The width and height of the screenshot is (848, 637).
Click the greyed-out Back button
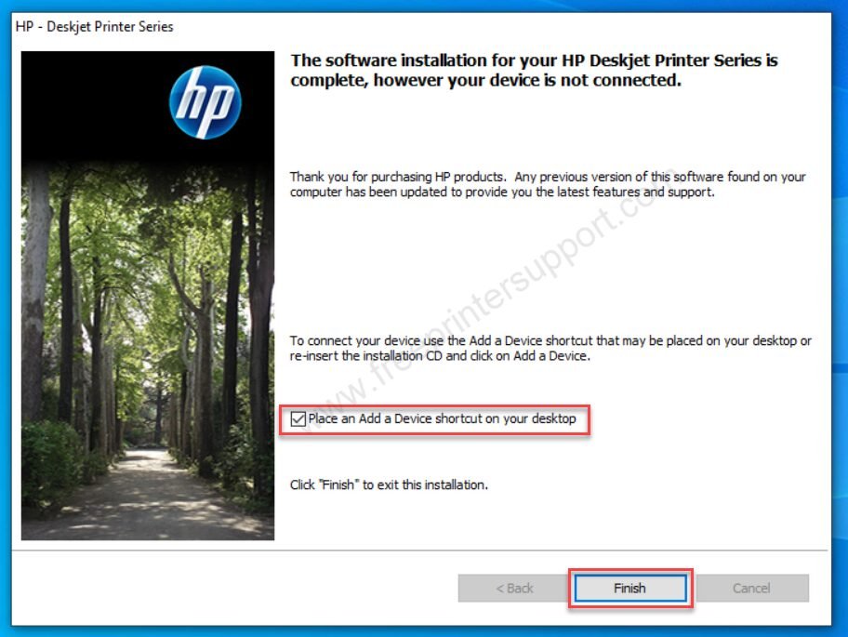click(x=514, y=588)
